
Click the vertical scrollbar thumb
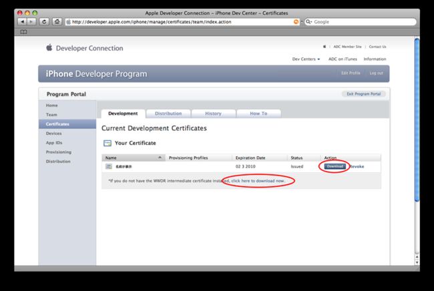(x=417, y=119)
